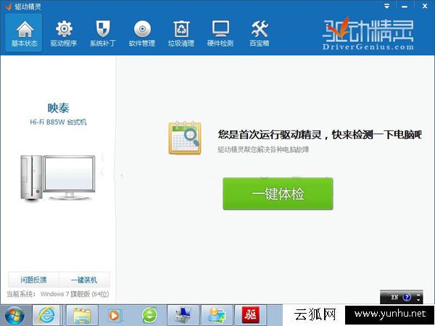Select the 硬件检测 monitor tab
The image size is (435, 326).
point(220,33)
